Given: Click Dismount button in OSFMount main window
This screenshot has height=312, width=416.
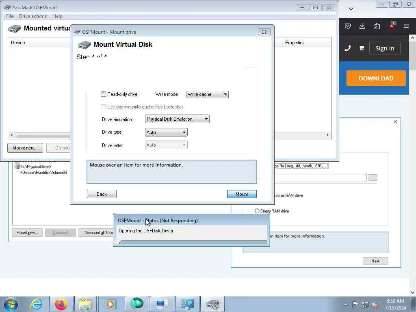Looking at the screenshot, I should point(58,148).
